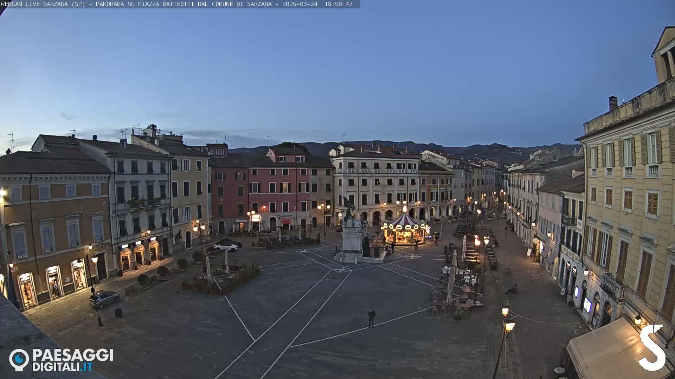
Task: Click the white Sarzana "S" logo
Action: tap(652, 347)
